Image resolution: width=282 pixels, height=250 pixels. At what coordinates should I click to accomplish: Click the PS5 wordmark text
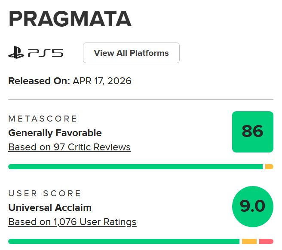(x=46, y=53)
